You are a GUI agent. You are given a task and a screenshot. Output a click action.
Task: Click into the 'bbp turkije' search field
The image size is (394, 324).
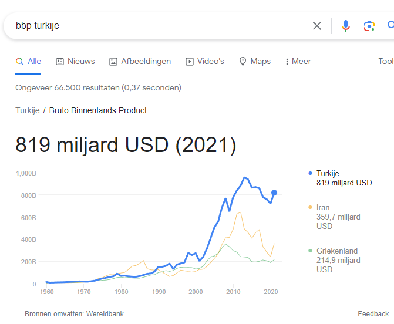[x=161, y=26]
